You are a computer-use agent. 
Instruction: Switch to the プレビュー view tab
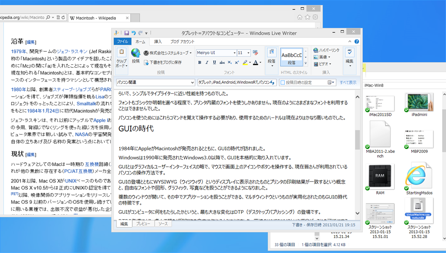pyautogui.click(x=143, y=224)
